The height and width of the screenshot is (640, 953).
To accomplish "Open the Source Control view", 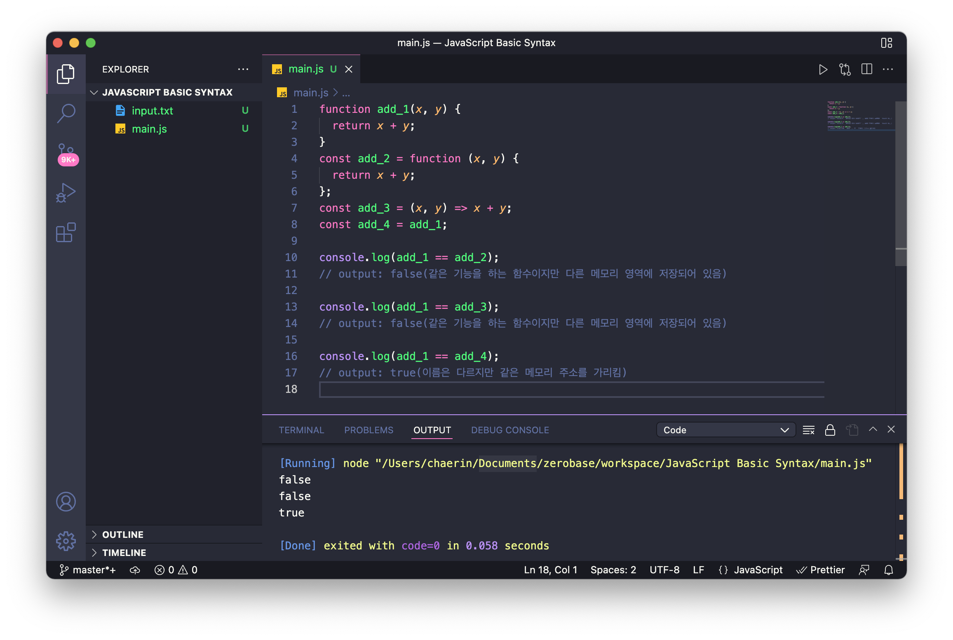I will click(x=66, y=153).
